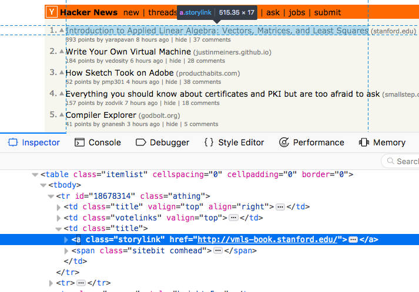Click the Performance gauge icon
Viewport: 419px width, 292px height.
pyautogui.click(x=284, y=142)
